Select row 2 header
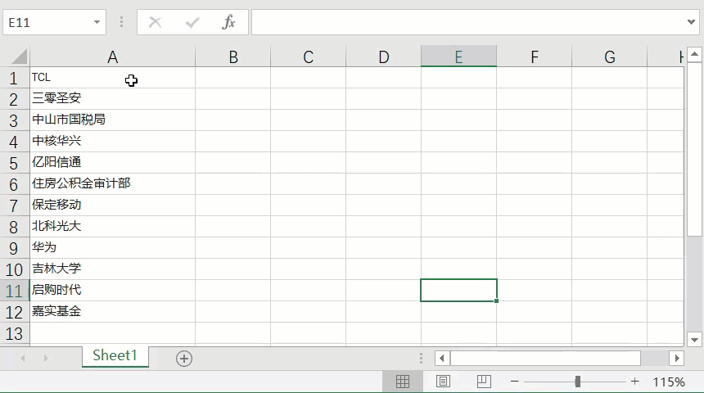Image resolution: width=704 pixels, height=393 pixels. pyautogui.click(x=14, y=99)
